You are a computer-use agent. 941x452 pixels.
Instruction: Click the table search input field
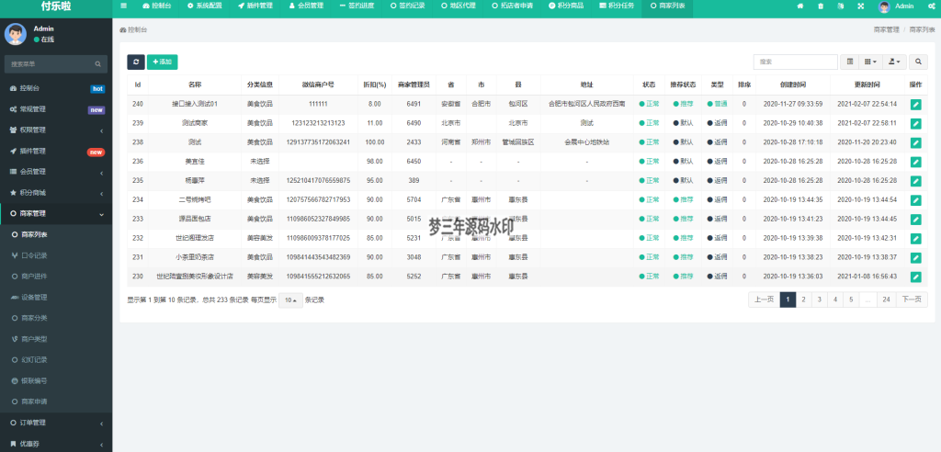click(795, 62)
